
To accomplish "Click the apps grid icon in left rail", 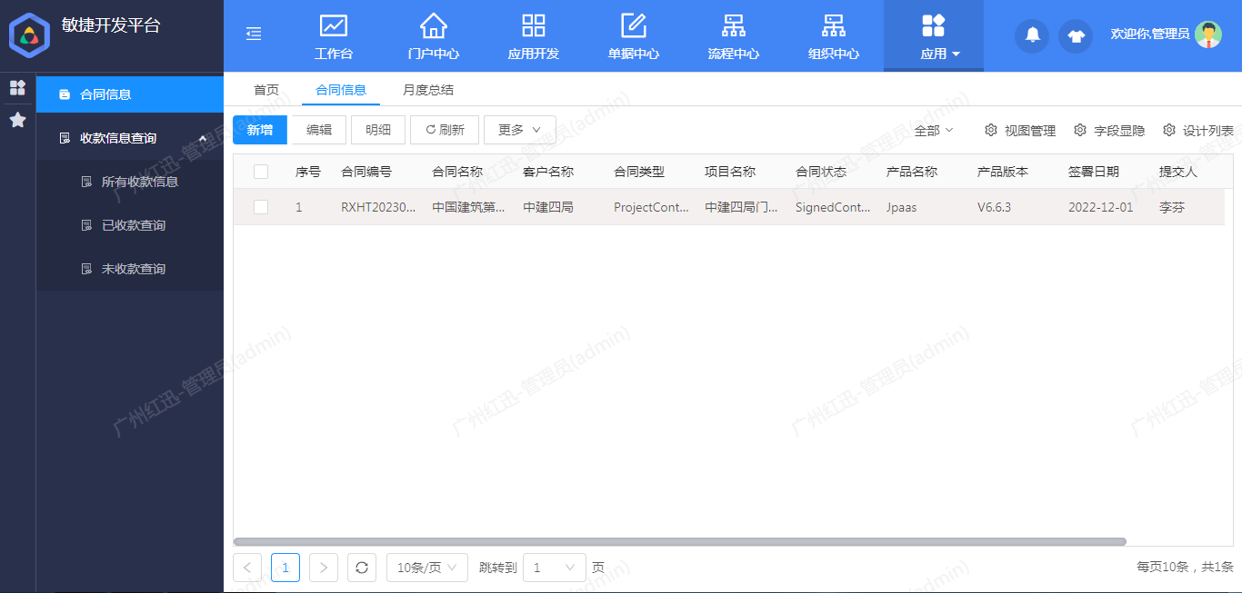I will point(17,87).
